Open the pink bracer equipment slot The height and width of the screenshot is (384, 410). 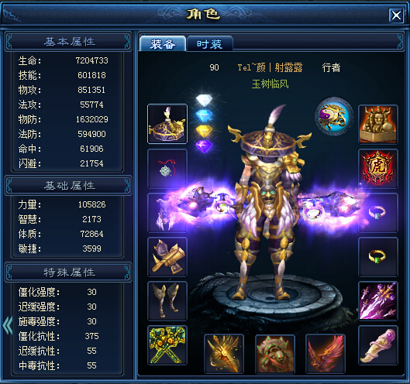378,345
